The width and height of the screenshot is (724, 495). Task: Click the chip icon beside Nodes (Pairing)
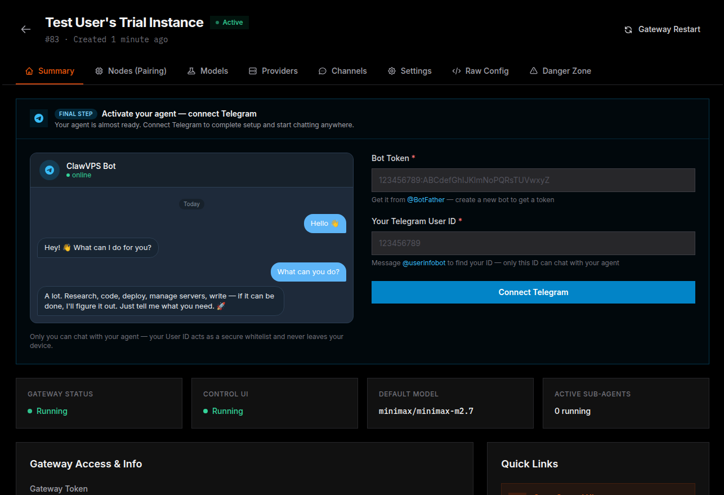tap(99, 71)
